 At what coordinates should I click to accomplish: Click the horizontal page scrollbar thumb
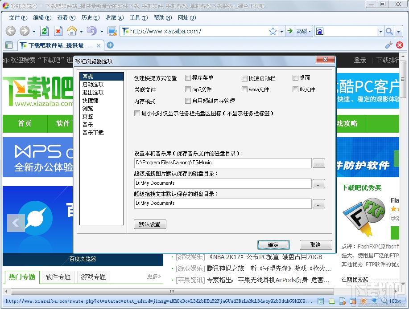click(172, 291)
